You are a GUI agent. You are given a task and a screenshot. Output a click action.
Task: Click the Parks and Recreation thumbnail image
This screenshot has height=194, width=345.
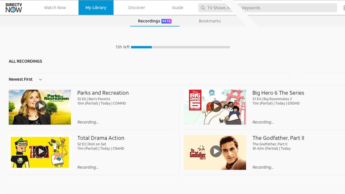click(x=40, y=107)
